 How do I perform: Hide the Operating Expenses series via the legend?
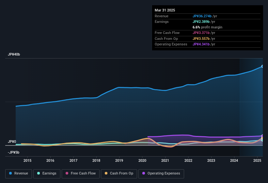click(x=161, y=174)
